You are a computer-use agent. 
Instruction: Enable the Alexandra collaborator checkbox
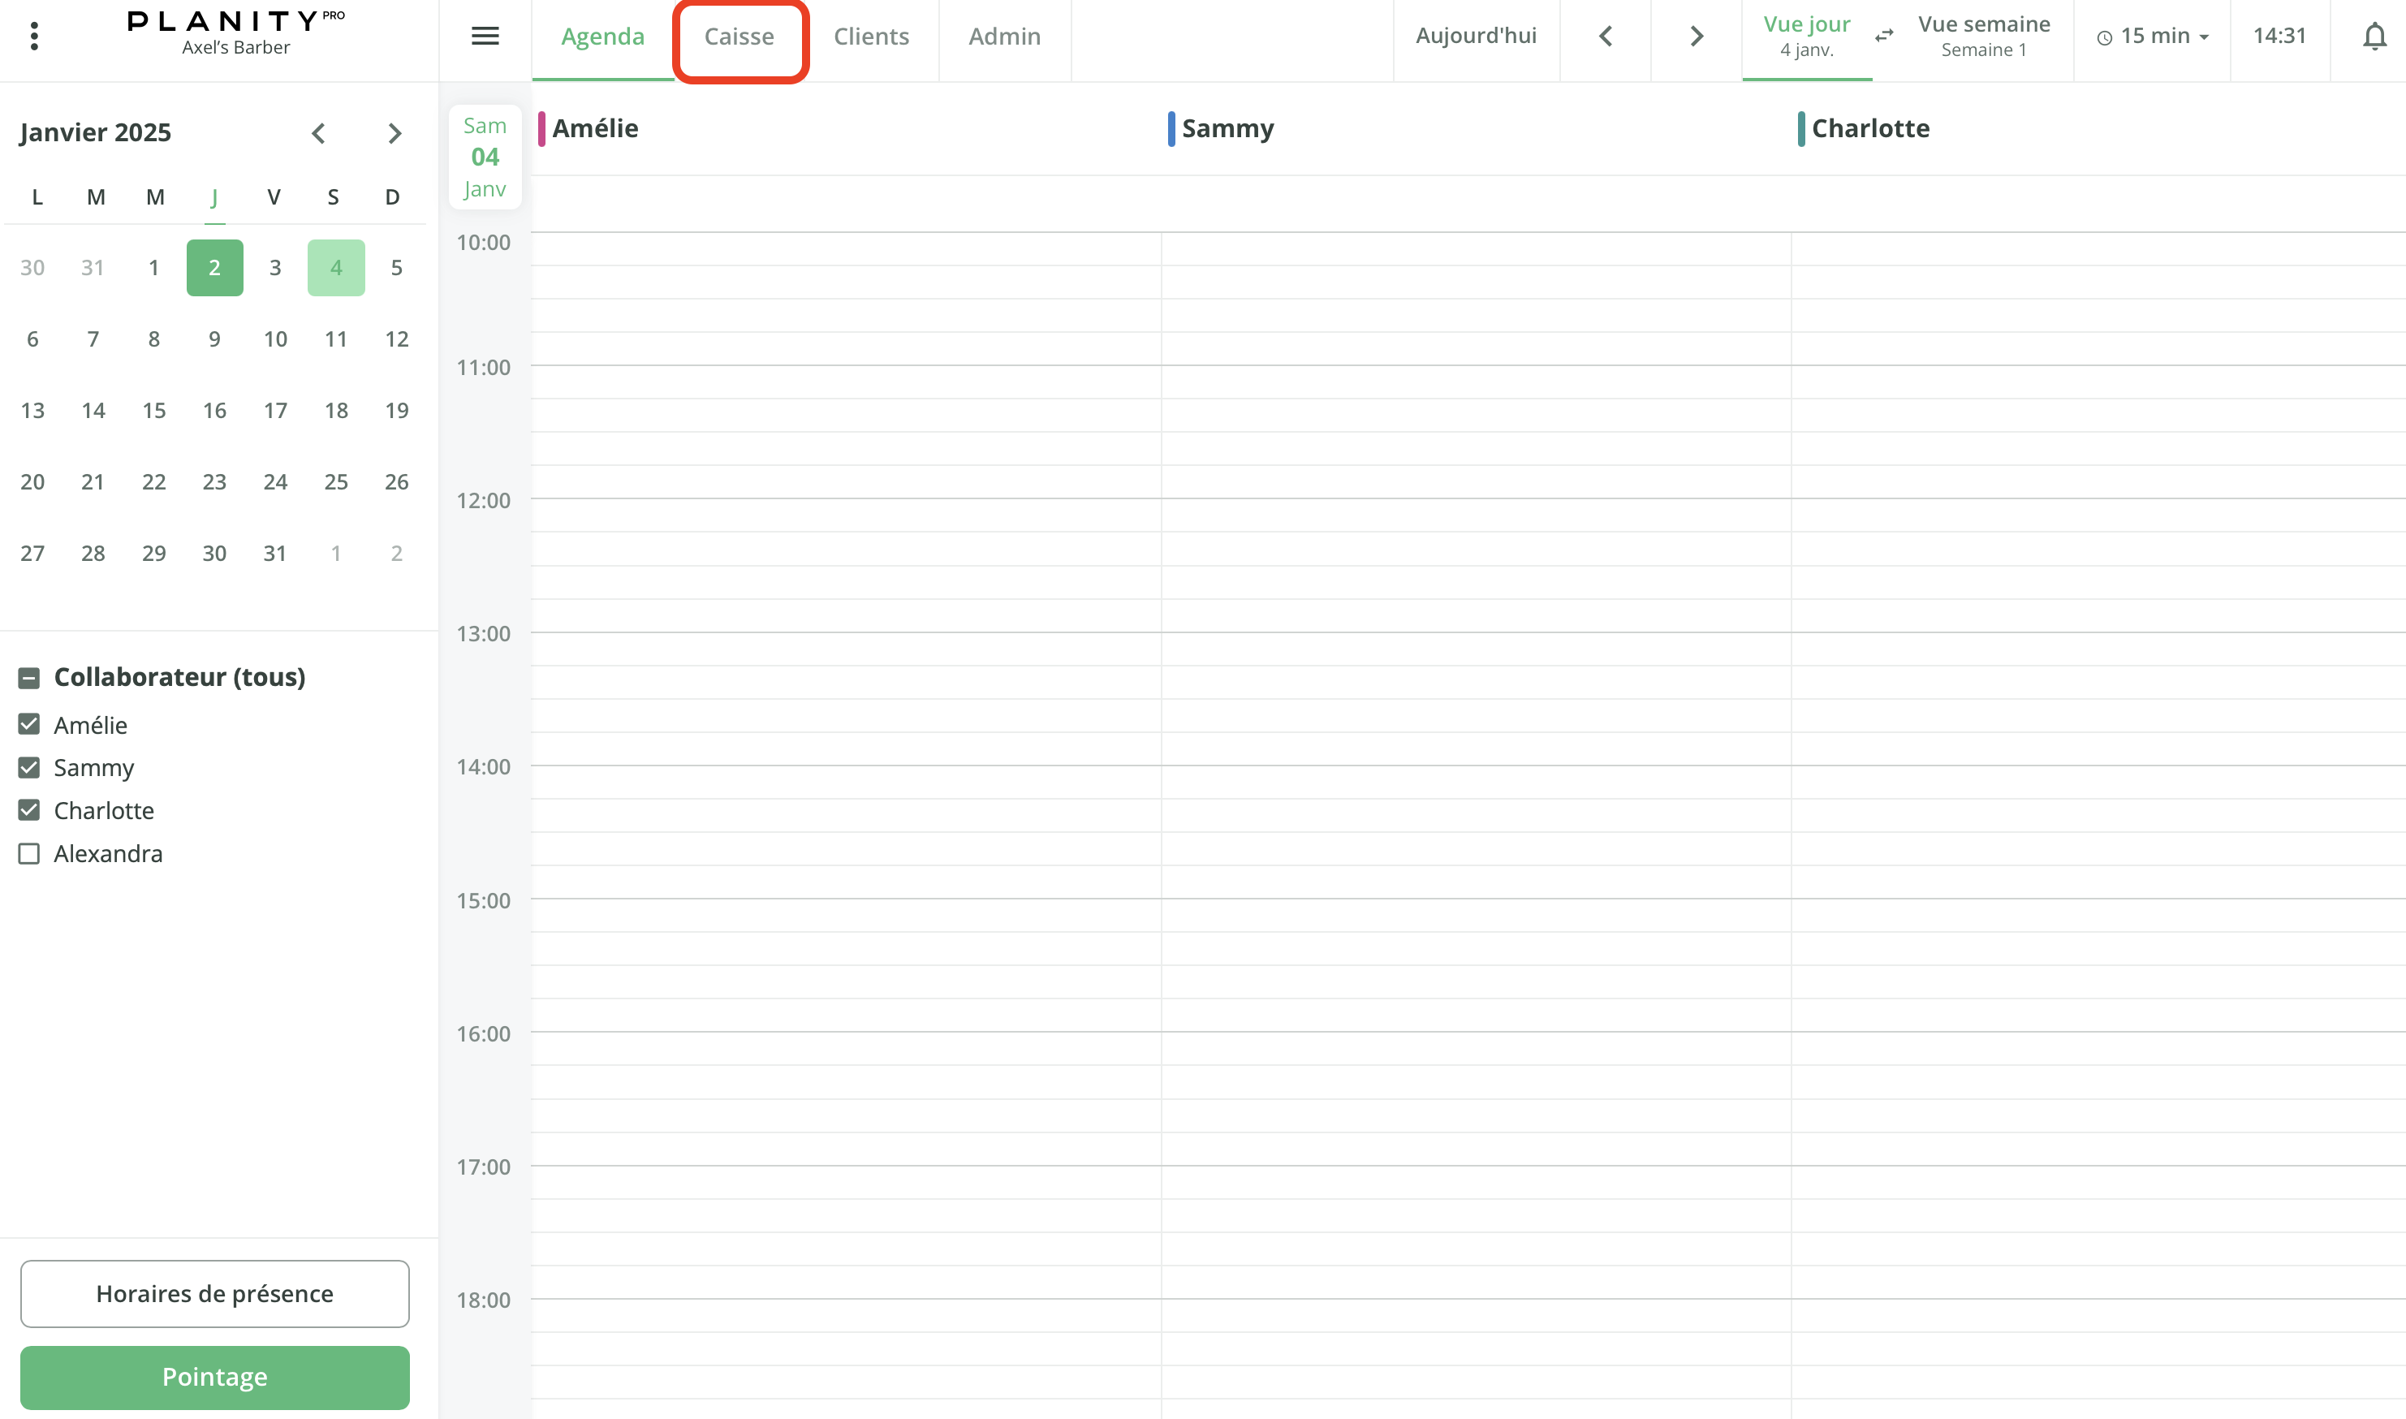point(30,854)
